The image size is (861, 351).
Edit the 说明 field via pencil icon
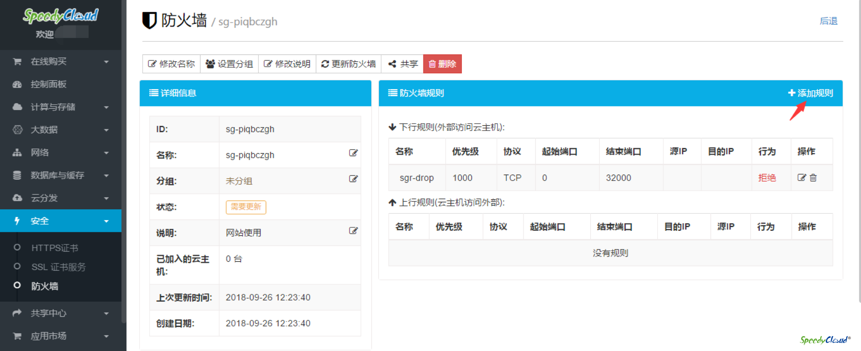[x=353, y=230]
